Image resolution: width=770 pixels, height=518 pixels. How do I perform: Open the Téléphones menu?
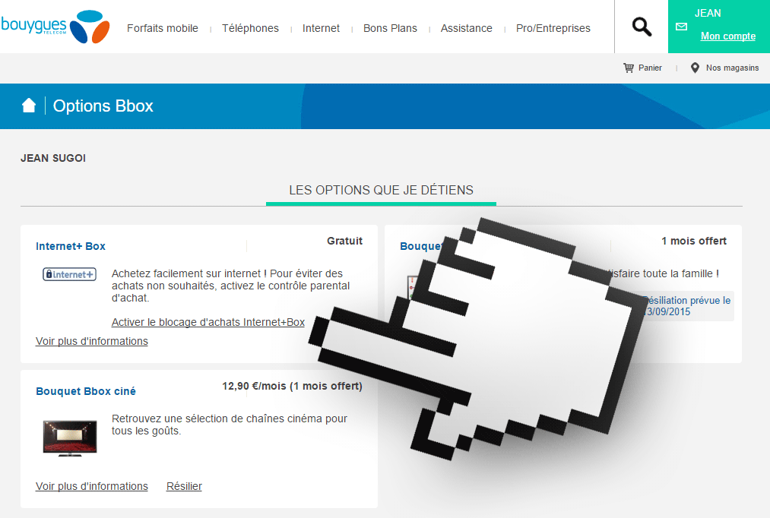click(250, 28)
